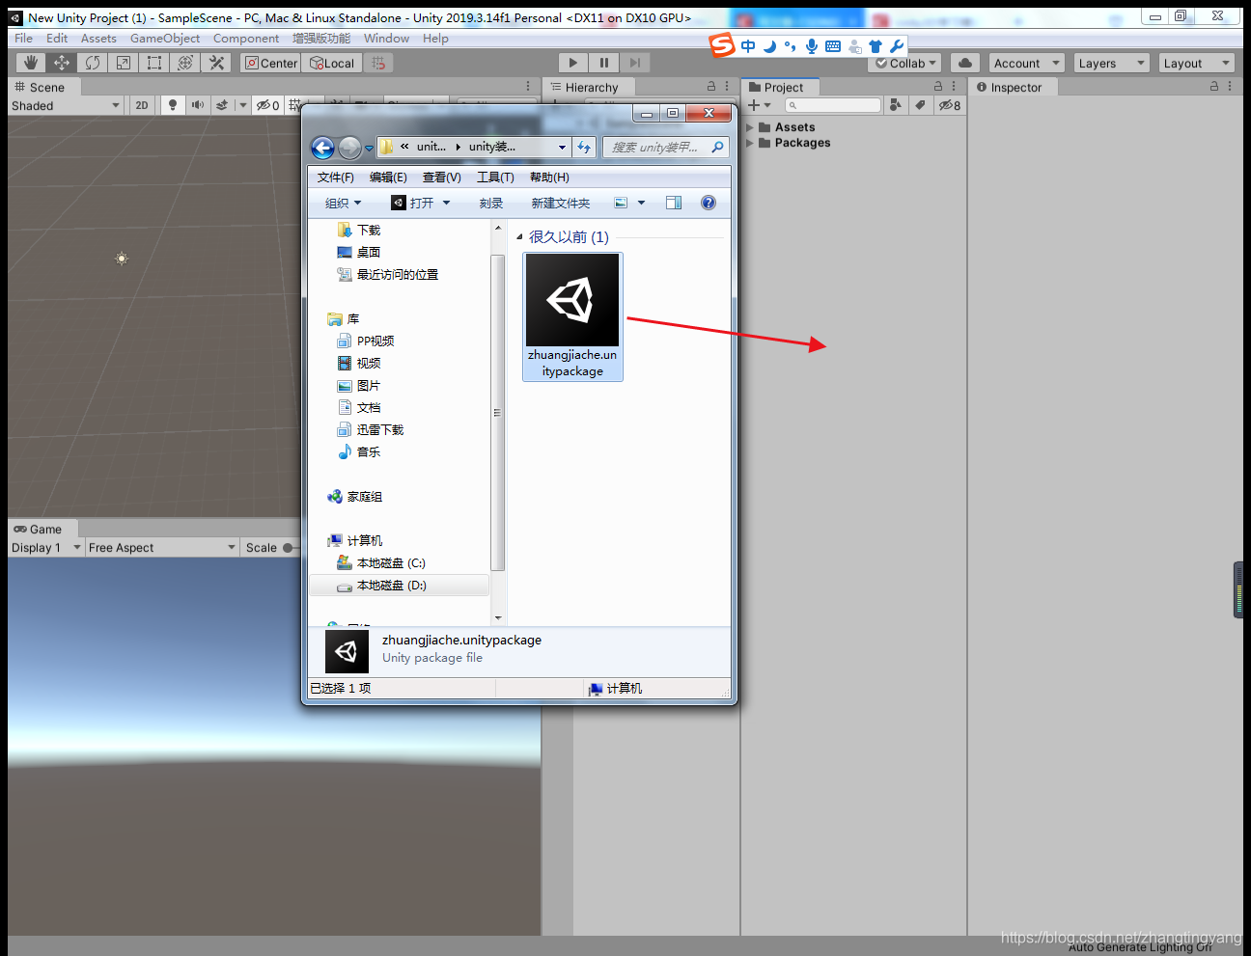Open Free Aspect dropdown

pyautogui.click(x=162, y=547)
